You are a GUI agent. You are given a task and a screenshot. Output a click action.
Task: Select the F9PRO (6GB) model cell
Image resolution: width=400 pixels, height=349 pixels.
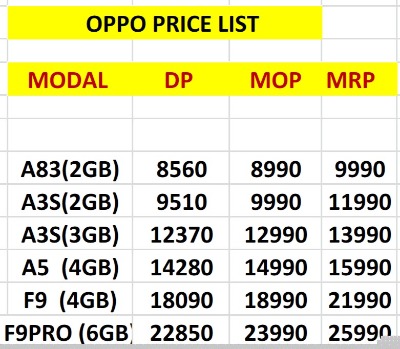click(68, 333)
